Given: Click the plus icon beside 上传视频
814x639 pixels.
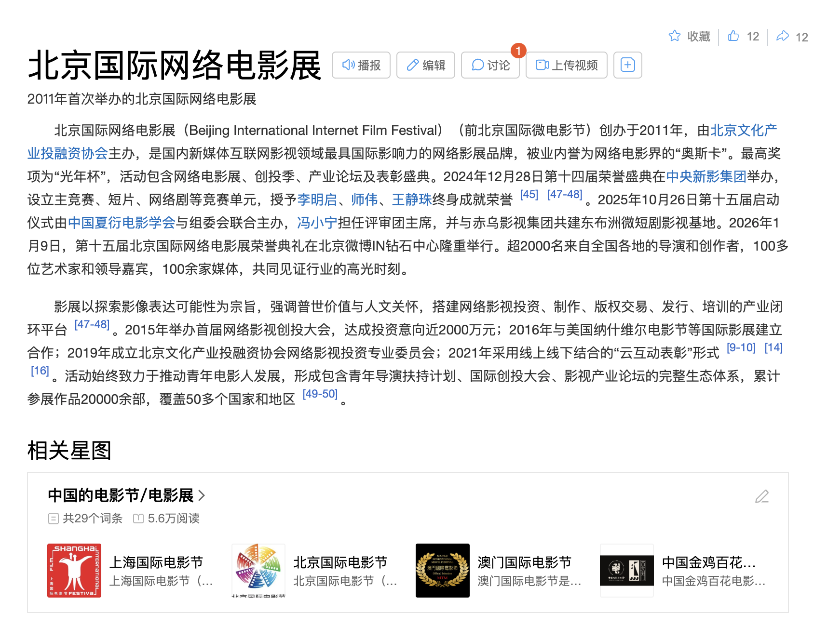Looking at the screenshot, I should (627, 65).
